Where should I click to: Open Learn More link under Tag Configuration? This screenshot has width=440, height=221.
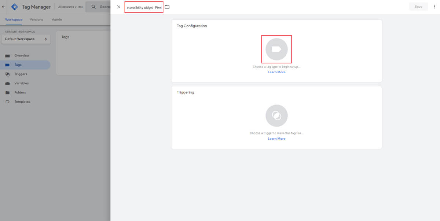point(276,72)
